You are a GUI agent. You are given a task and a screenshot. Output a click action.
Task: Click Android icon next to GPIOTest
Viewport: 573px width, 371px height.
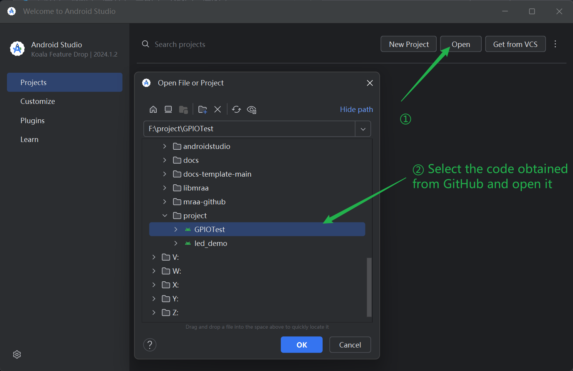pyautogui.click(x=188, y=229)
